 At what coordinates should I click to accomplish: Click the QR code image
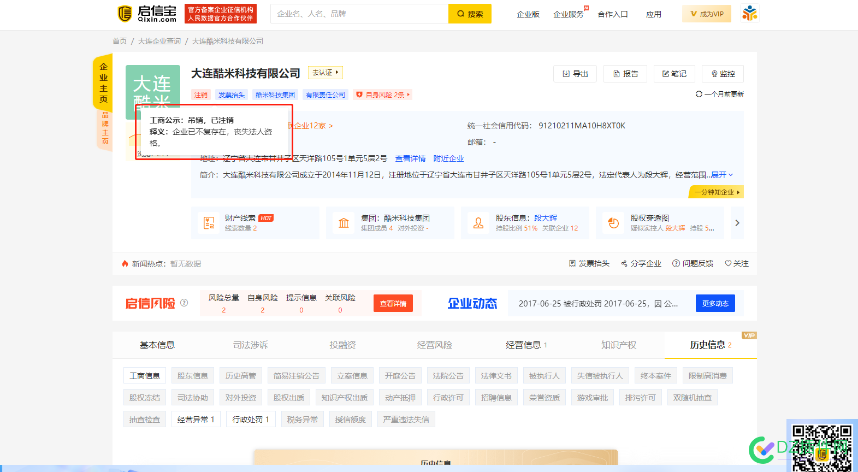pyautogui.click(x=822, y=448)
